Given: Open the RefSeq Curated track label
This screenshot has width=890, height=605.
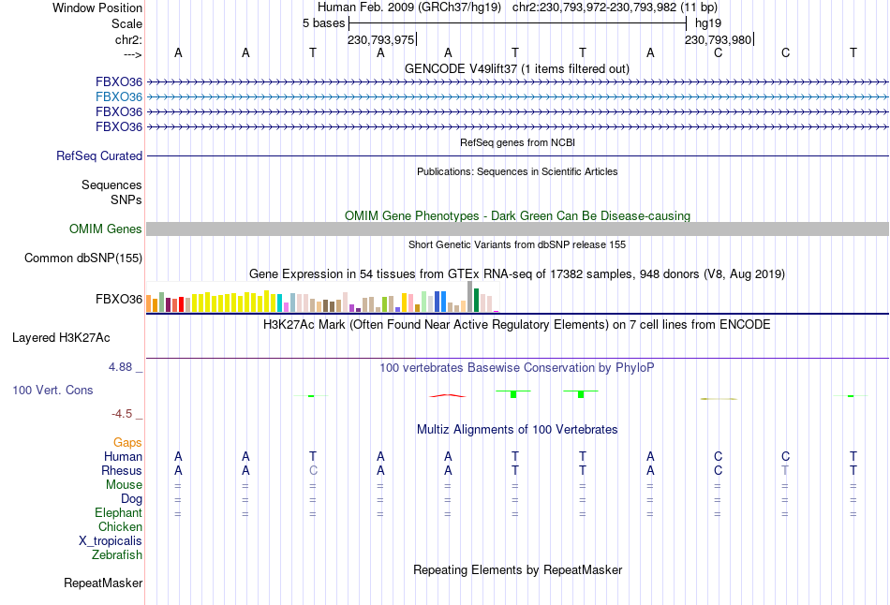Looking at the screenshot, I should click(x=98, y=155).
